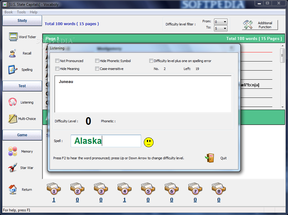The image size is (288, 215).
Task: Click the word list scroll up arrow
Action: point(283,46)
